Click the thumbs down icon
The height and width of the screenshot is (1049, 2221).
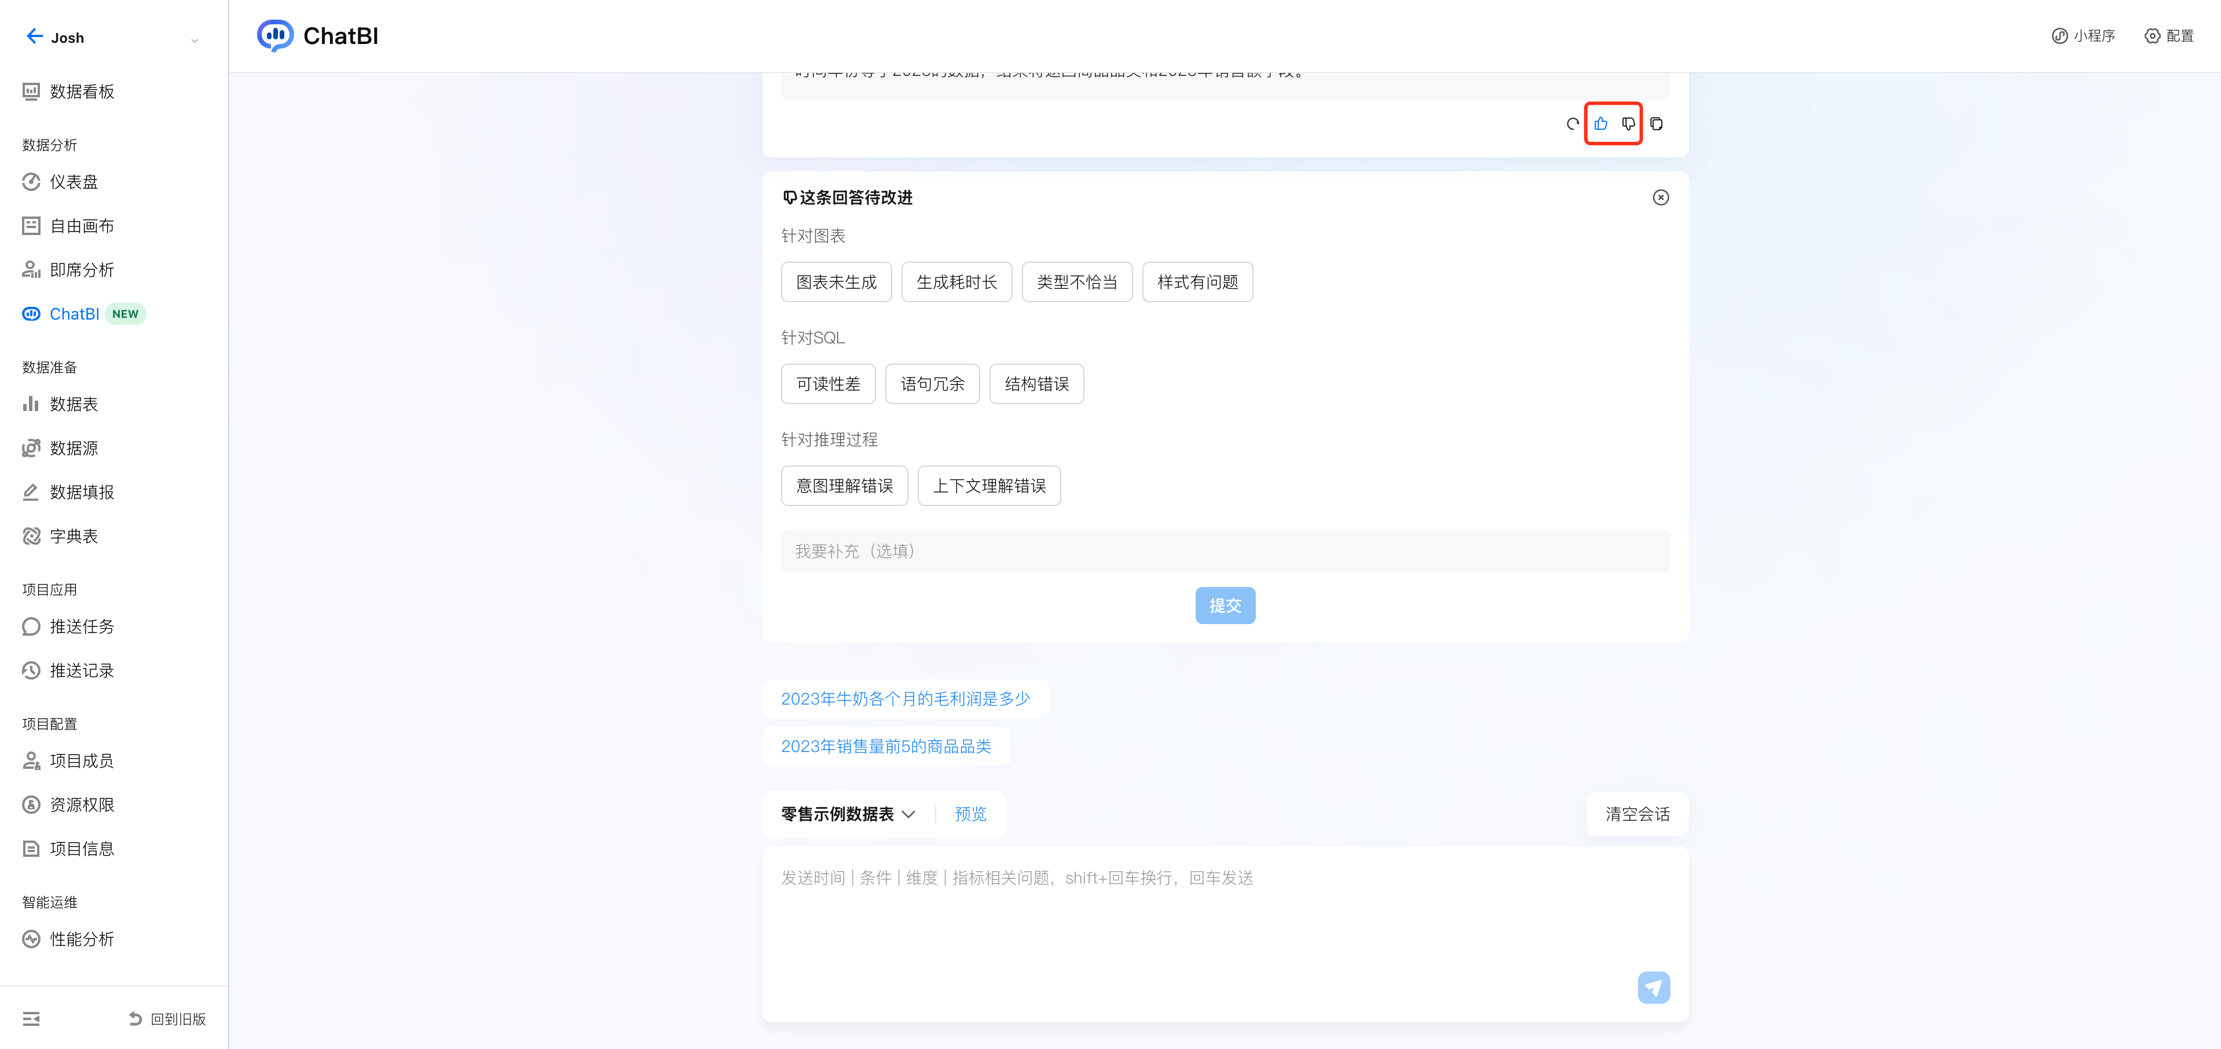point(1628,124)
